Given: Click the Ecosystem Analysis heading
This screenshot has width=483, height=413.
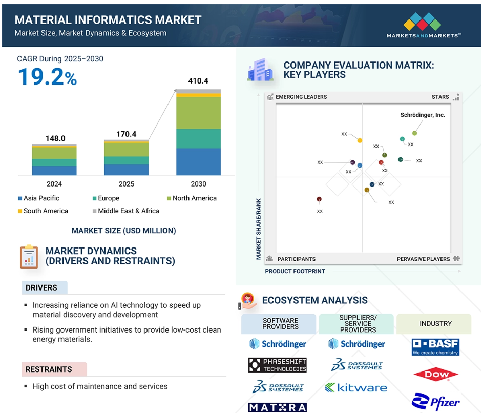Looking at the screenshot, I should point(315,300).
